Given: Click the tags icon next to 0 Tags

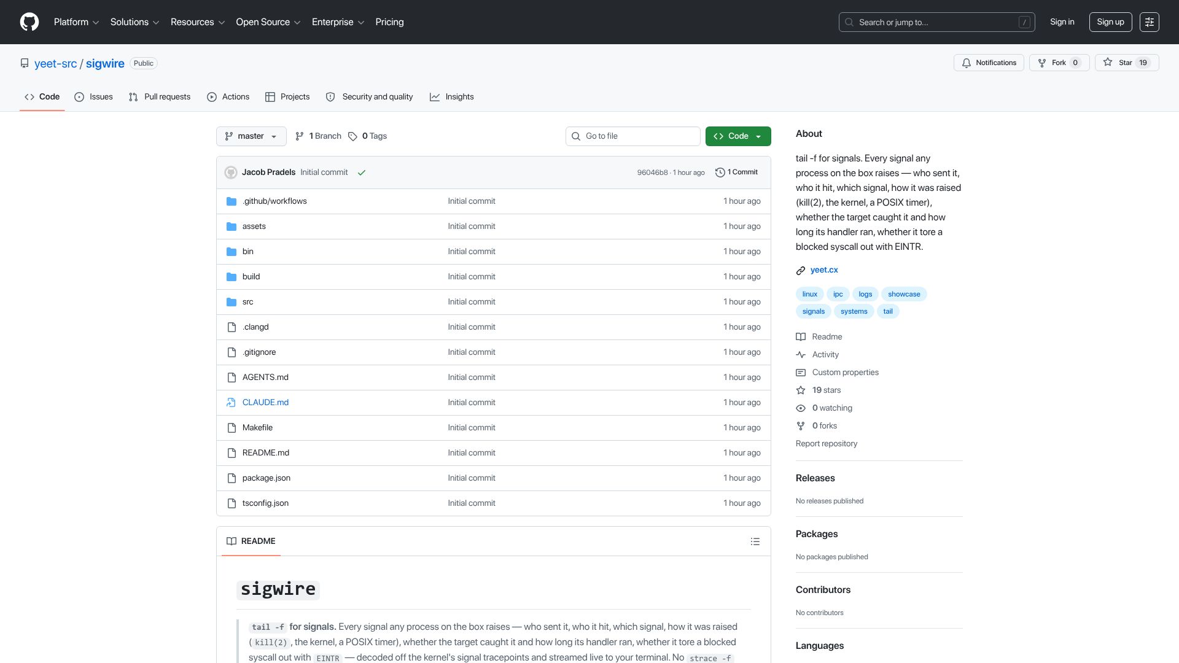Looking at the screenshot, I should pyautogui.click(x=352, y=136).
